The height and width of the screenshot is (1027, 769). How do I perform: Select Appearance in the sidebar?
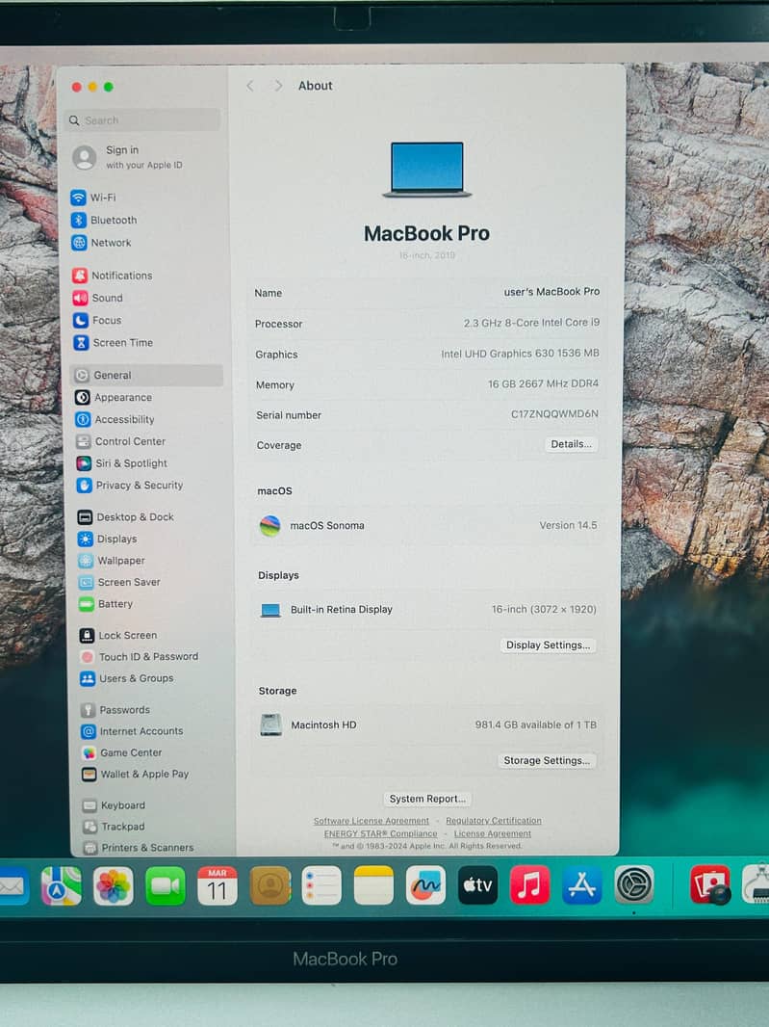pyautogui.click(x=114, y=398)
